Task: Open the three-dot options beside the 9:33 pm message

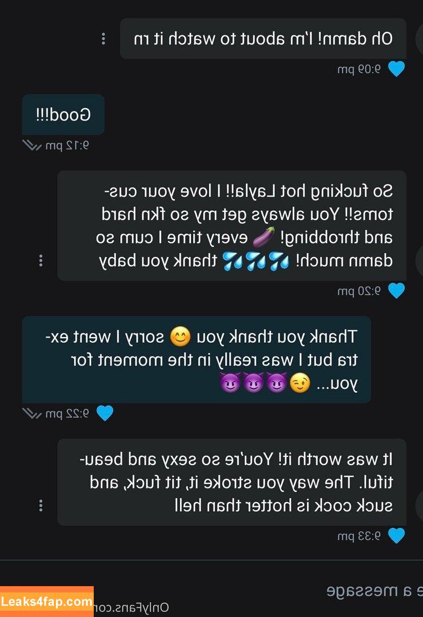Action: point(41,506)
